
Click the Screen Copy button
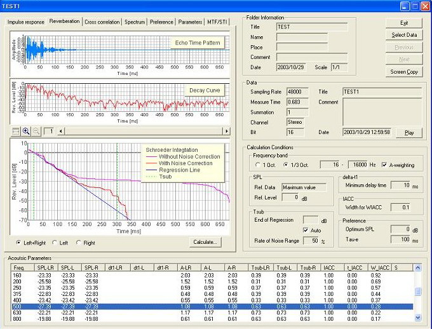coord(404,72)
